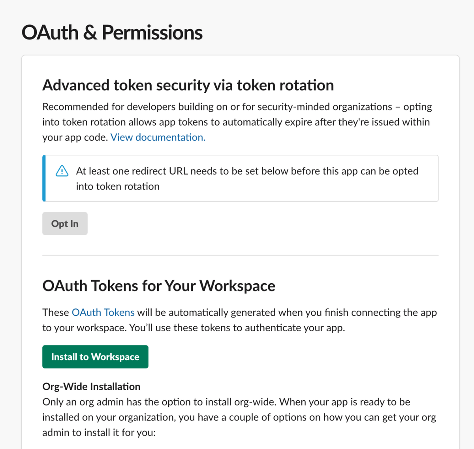This screenshot has width=474, height=449.
Task: Click the 'into token rotation allows app tokens' line
Action: [236, 122]
